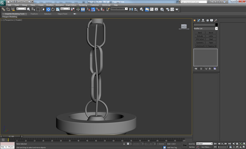Click the Unlink Selection tool

(x=8, y=9)
